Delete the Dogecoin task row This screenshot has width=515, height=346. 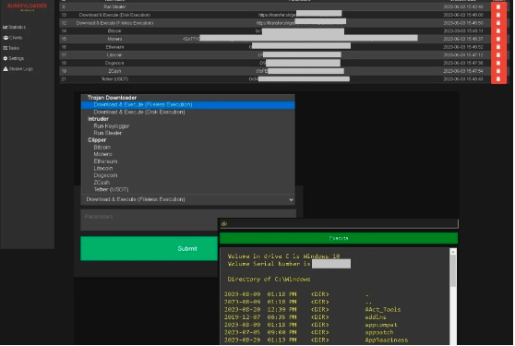pyautogui.click(x=498, y=63)
